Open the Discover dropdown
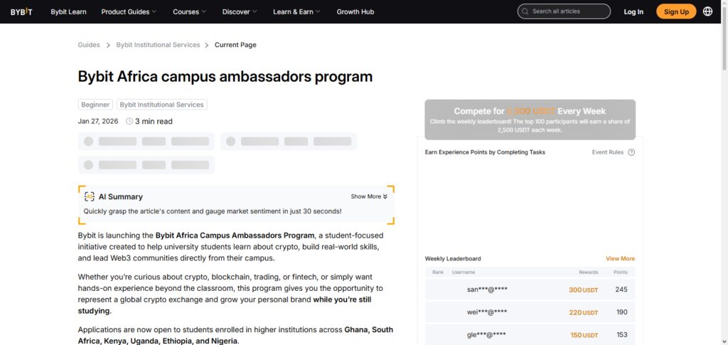 tap(240, 11)
